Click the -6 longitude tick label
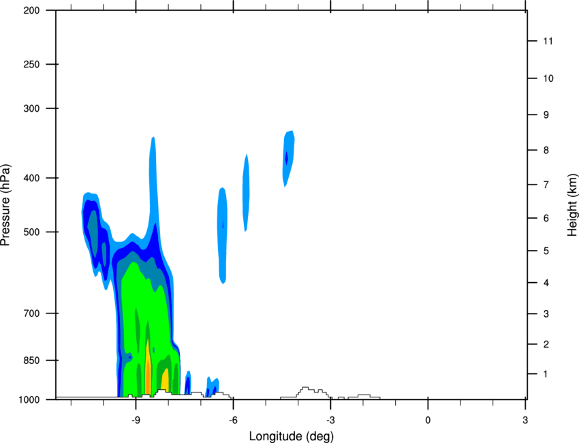 pyautogui.click(x=233, y=421)
